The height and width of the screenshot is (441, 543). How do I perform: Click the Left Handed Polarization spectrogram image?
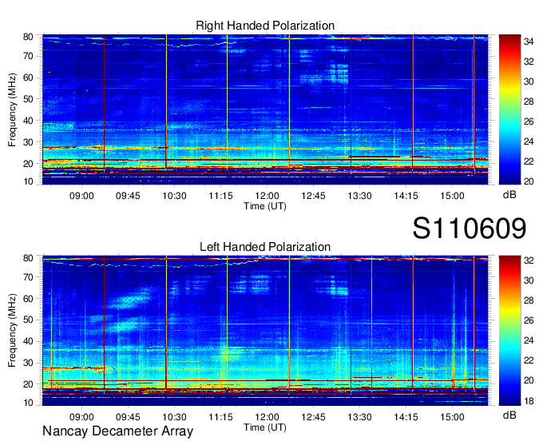(x=265, y=331)
